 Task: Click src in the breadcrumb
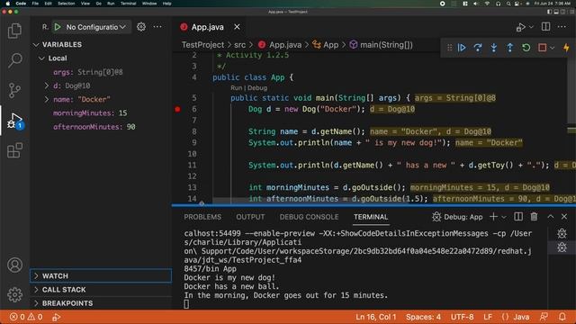coord(239,45)
